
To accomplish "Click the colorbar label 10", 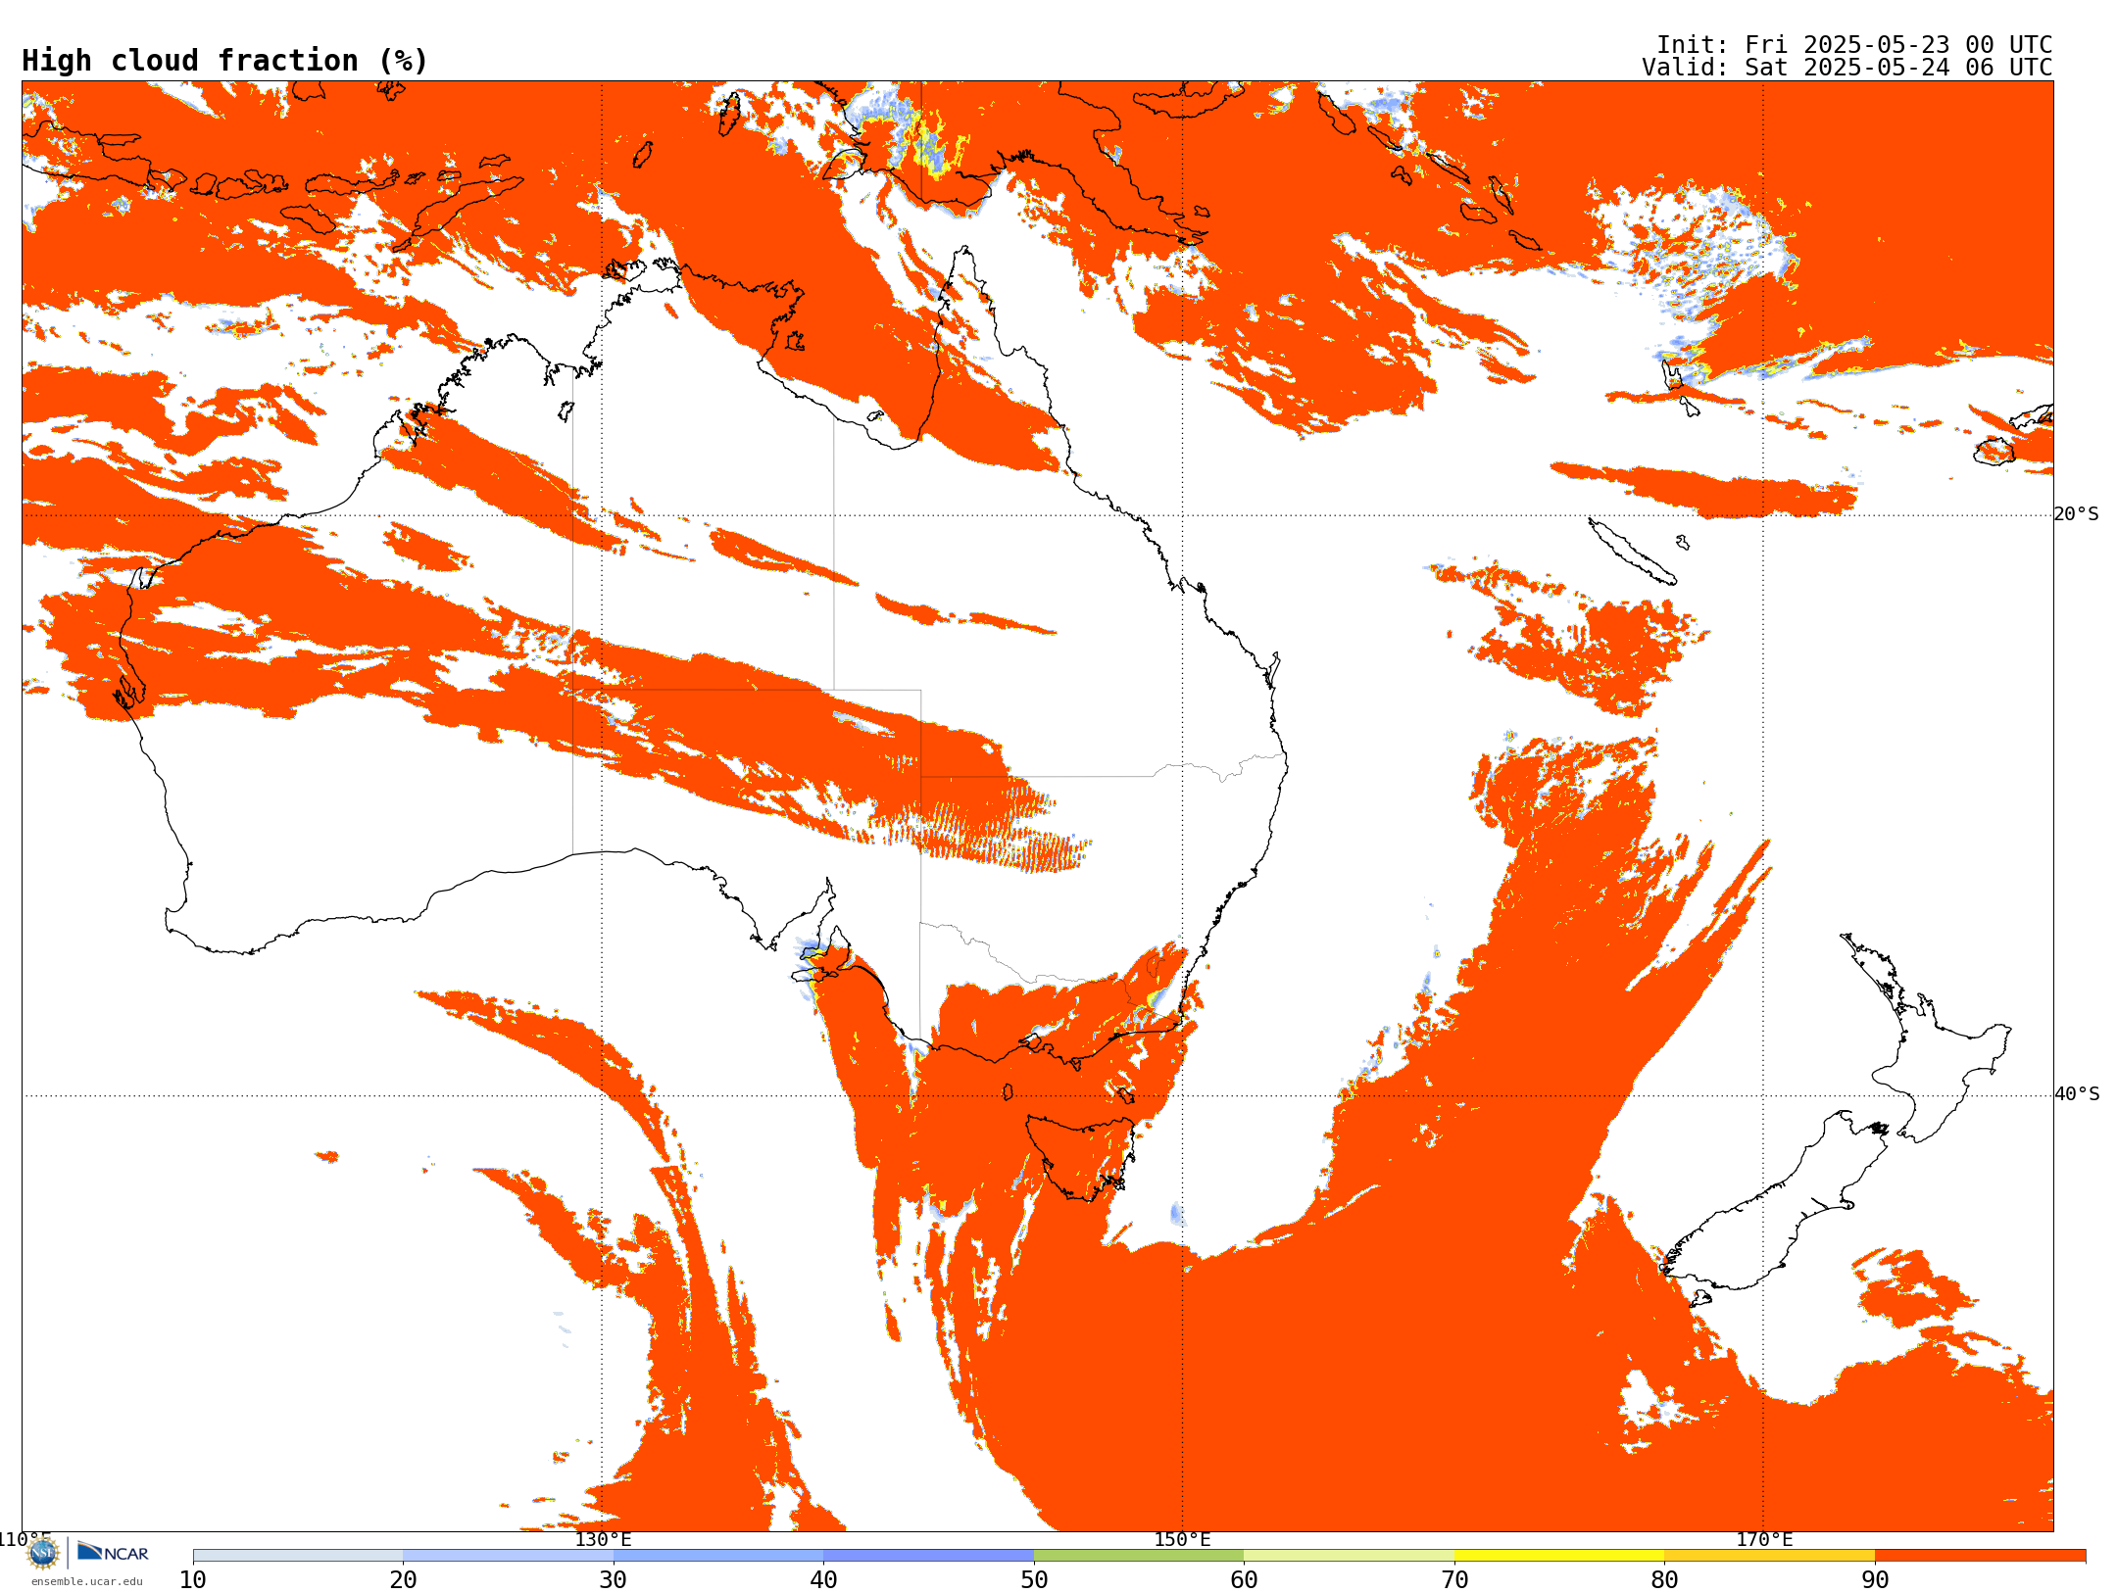I will 193,1579.
